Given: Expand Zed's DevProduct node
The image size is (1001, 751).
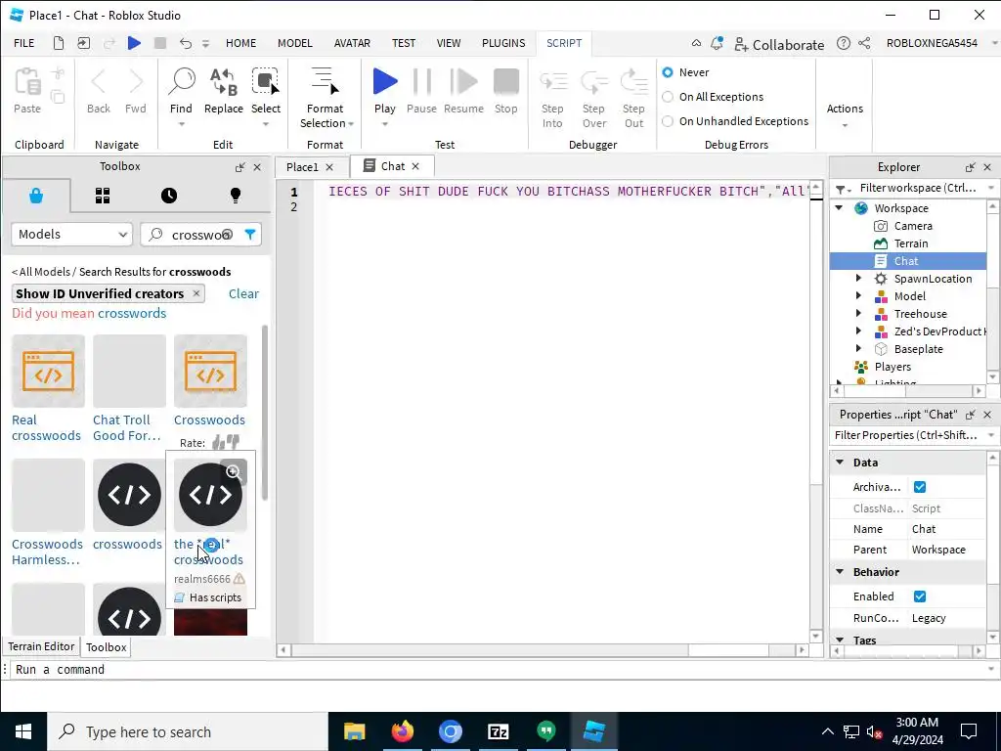Looking at the screenshot, I should [x=858, y=331].
